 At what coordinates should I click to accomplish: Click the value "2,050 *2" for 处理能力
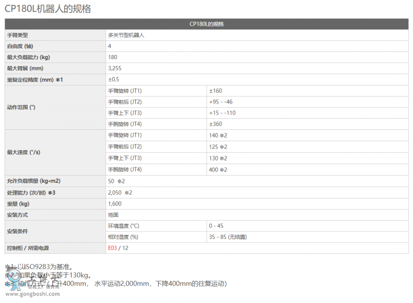tap(120, 193)
